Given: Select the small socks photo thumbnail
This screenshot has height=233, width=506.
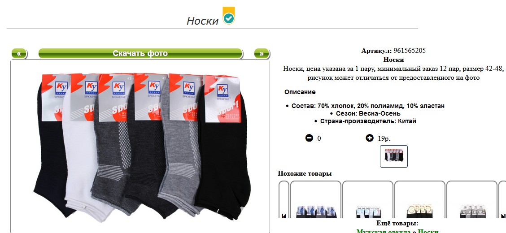Looking at the screenshot, I should 394,156.
